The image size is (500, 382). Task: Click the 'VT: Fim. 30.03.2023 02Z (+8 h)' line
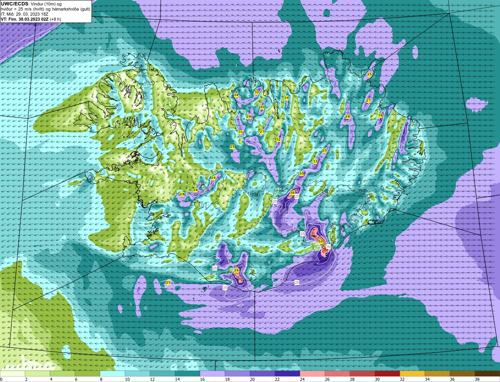coord(31,19)
